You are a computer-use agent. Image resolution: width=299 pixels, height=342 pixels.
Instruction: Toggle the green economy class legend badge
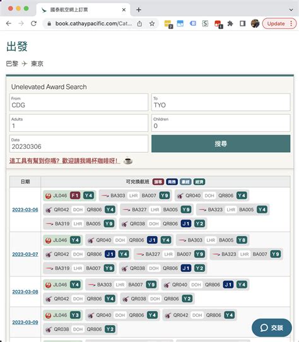pos(199,182)
